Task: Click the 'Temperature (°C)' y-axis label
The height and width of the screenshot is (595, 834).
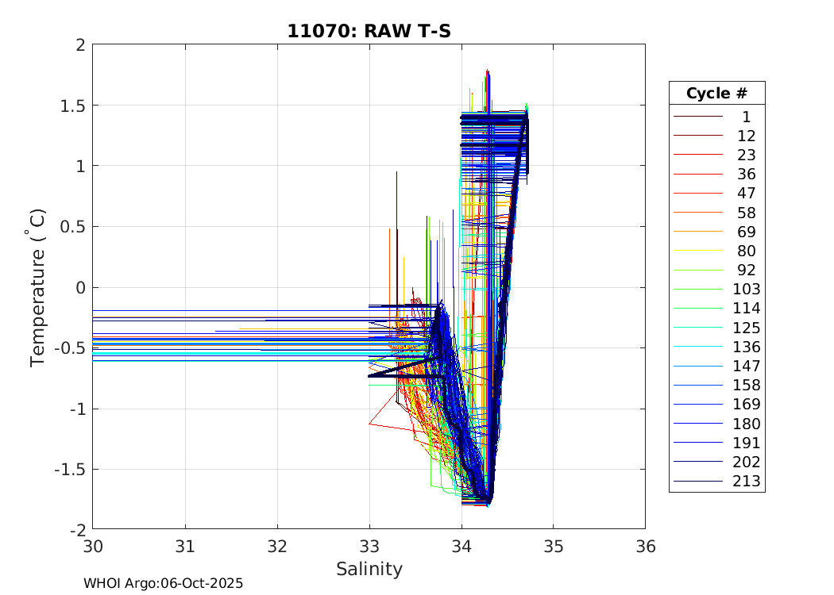Action: coord(37,287)
